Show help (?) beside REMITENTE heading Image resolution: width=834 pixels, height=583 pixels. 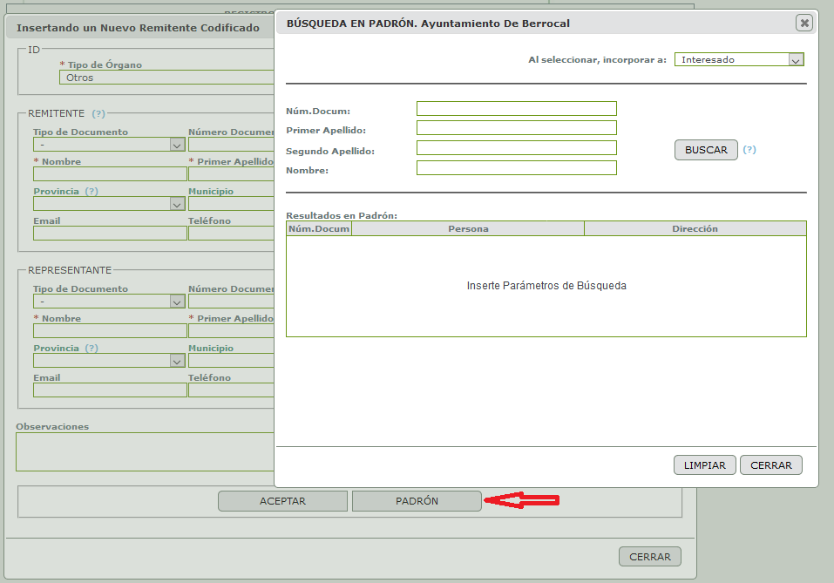98,113
